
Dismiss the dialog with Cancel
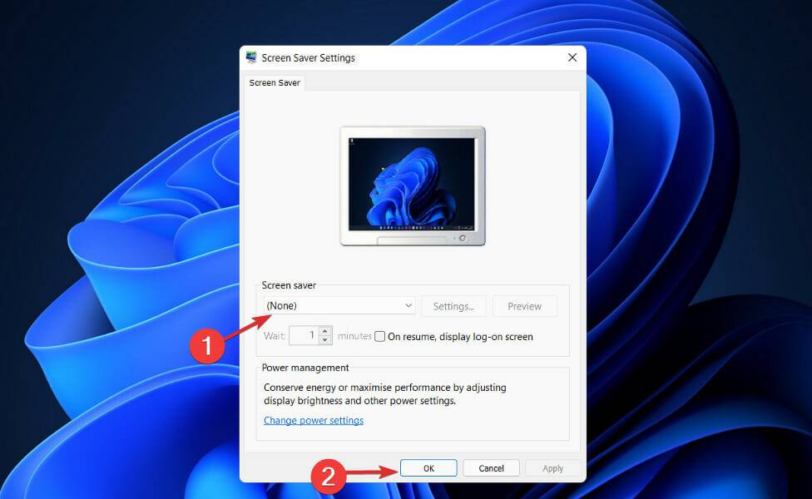[x=491, y=467]
